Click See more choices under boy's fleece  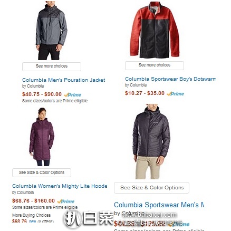tap(155, 65)
